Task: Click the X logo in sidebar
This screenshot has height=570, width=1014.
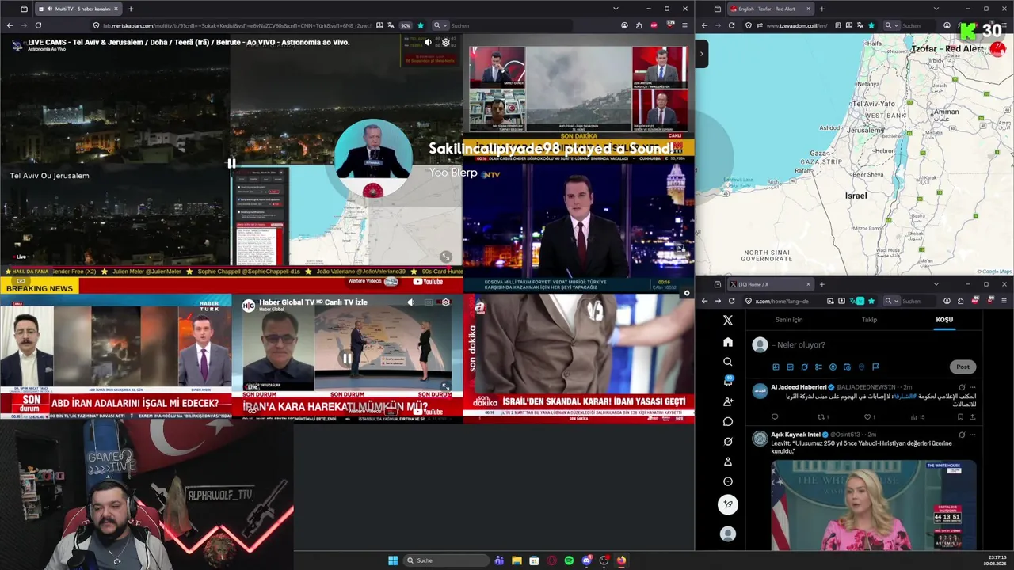Action: [728, 321]
